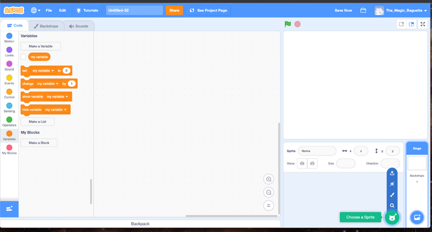Zoom in on the code workspace

(268, 179)
